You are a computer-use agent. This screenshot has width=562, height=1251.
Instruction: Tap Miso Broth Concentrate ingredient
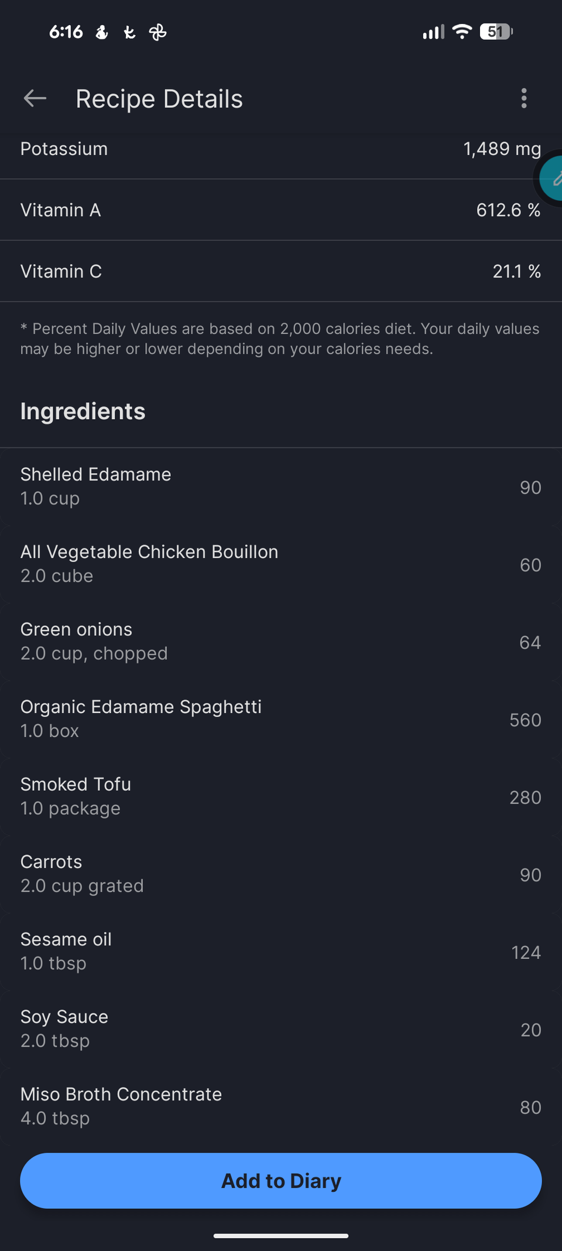tap(281, 1106)
